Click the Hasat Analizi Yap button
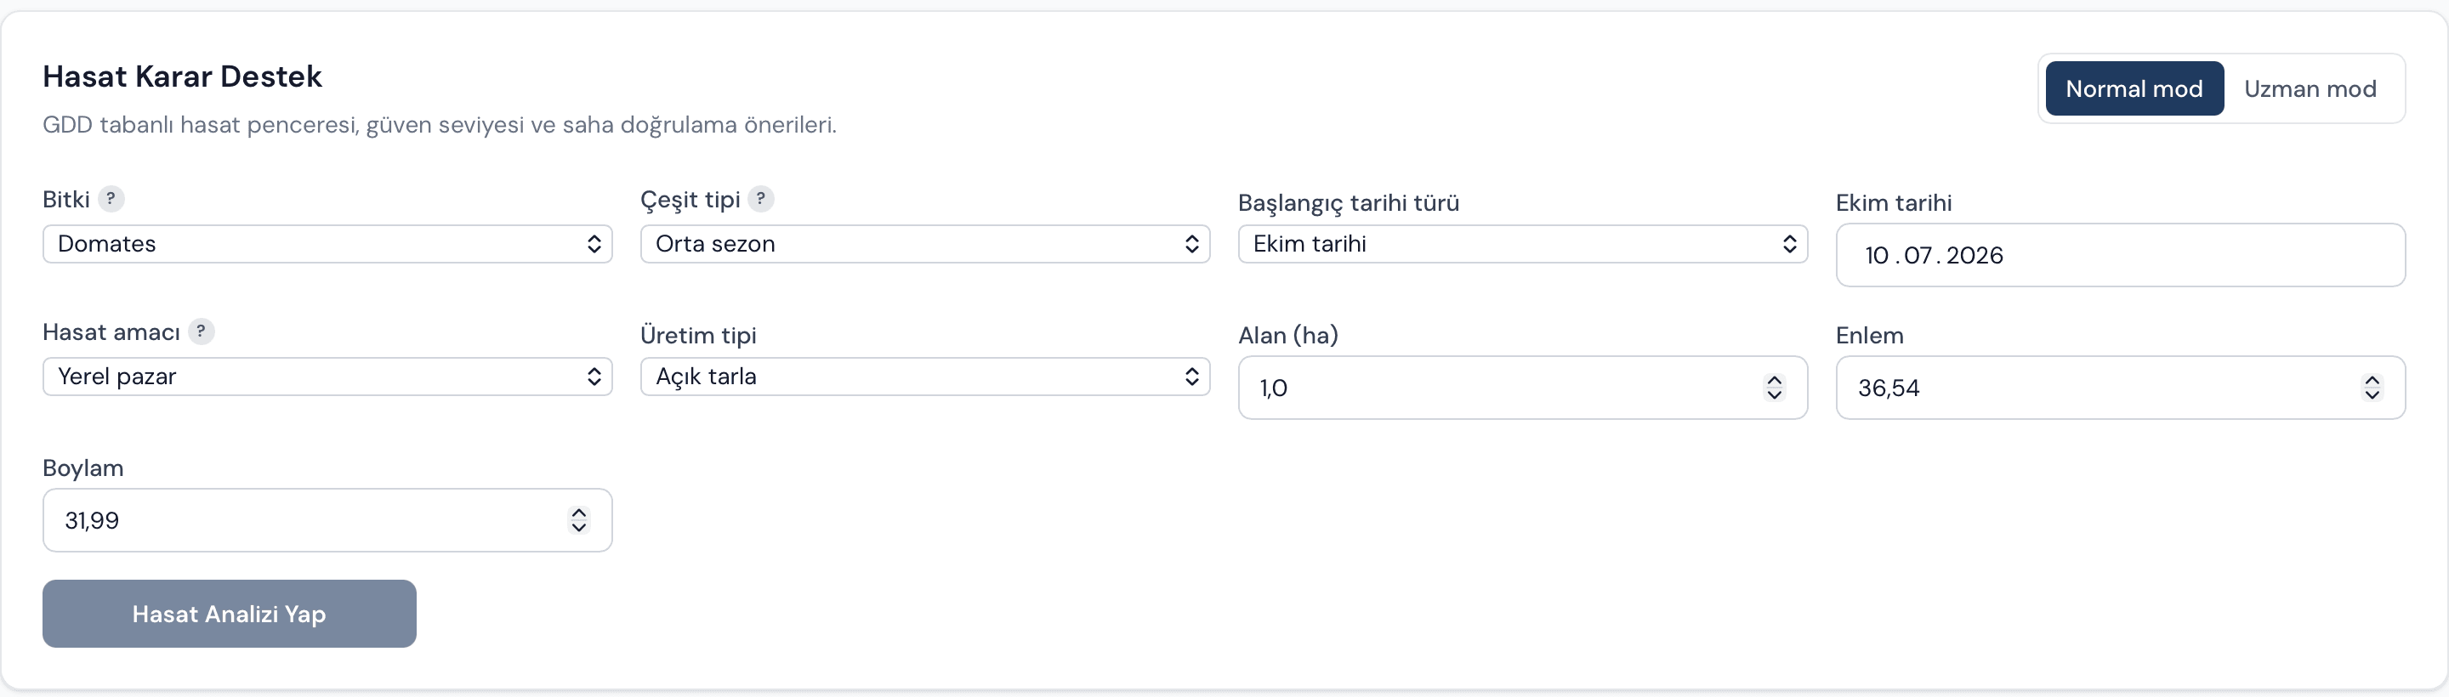This screenshot has height=697, width=2449. click(229, 615)
